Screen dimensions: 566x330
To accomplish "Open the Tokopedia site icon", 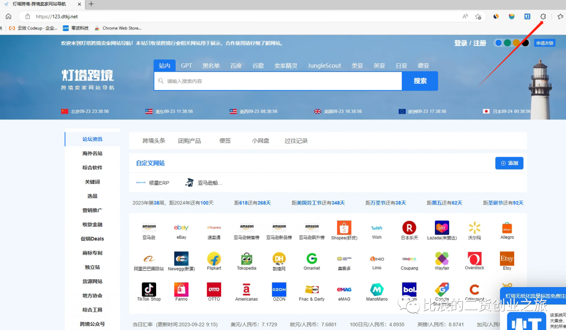I will pyautogui.click(x=246, y=259).
